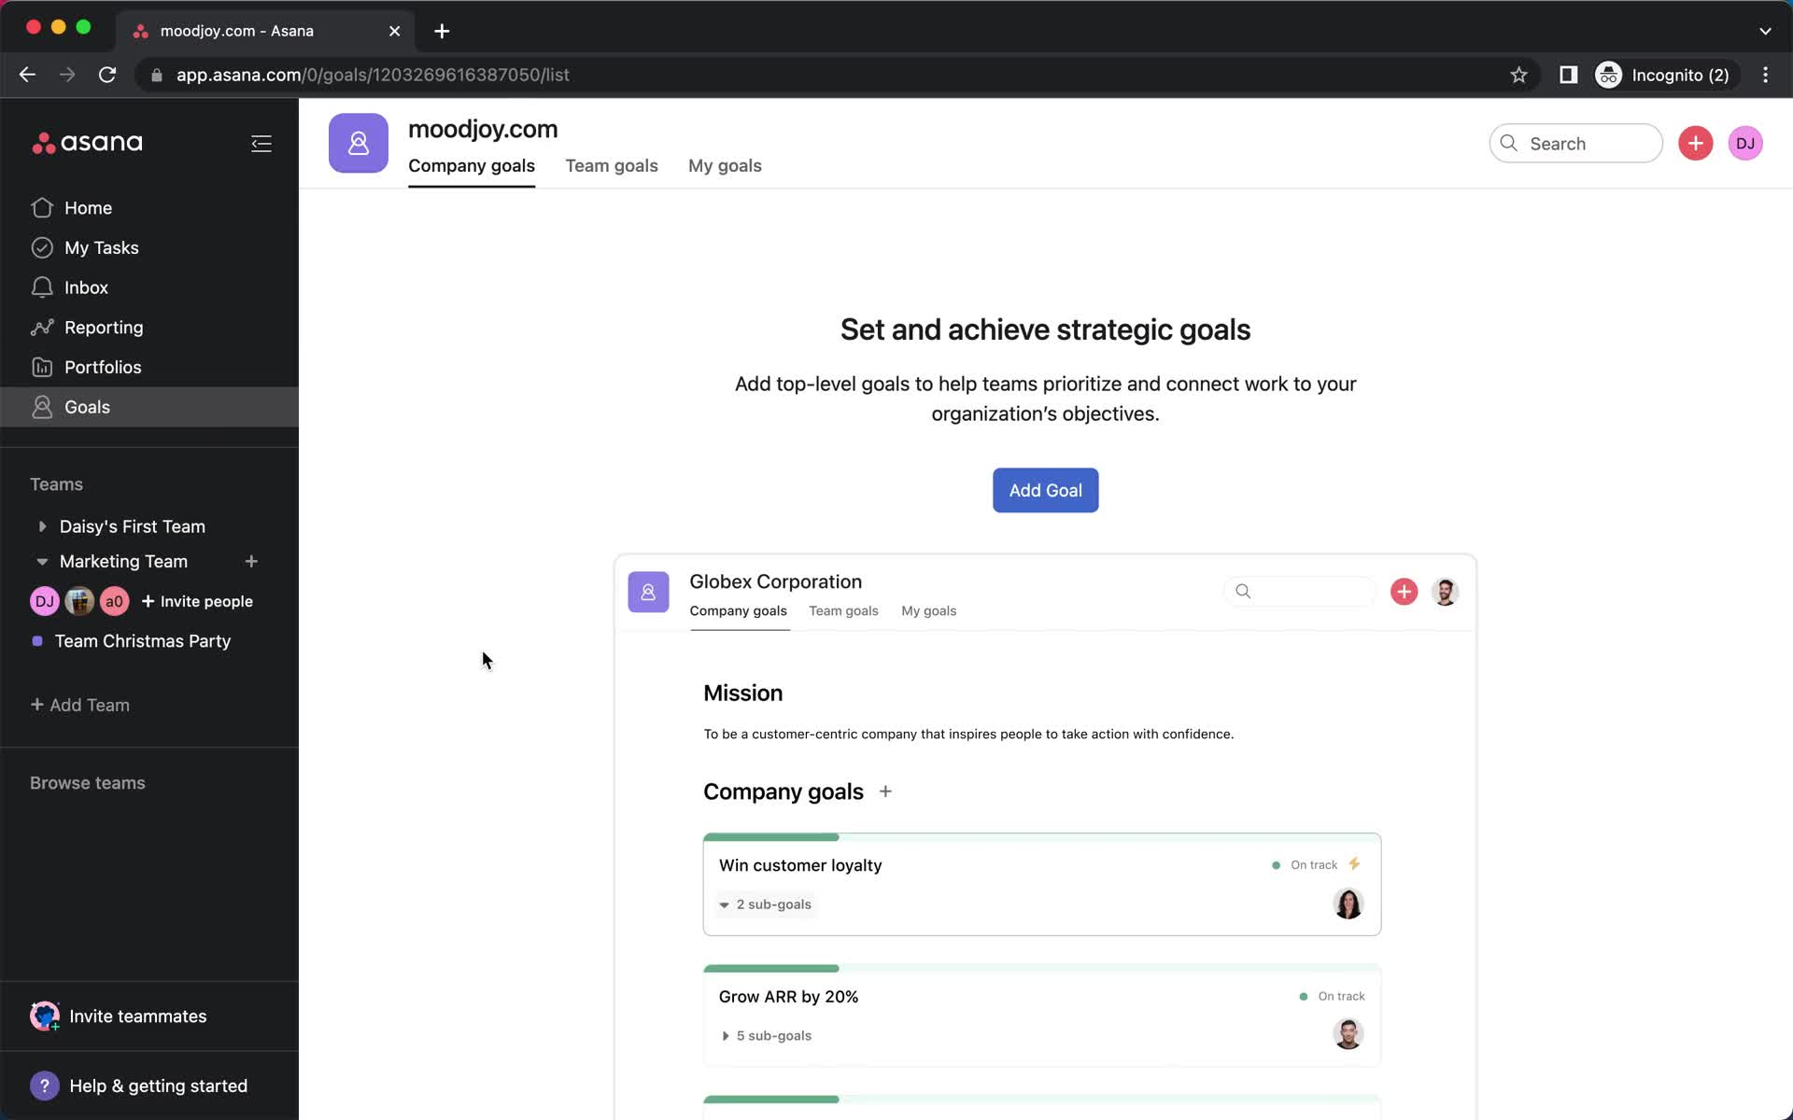1793x1120 pixels.
Task: Open Goals from sidebar
Action: pyautogui.click(x=88, y=406)
